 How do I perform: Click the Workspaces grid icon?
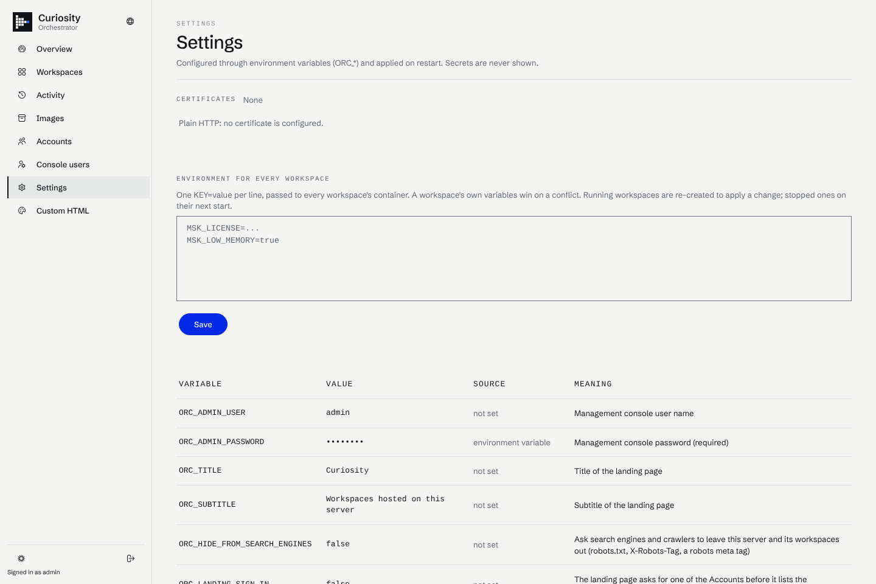click(22, 72)
